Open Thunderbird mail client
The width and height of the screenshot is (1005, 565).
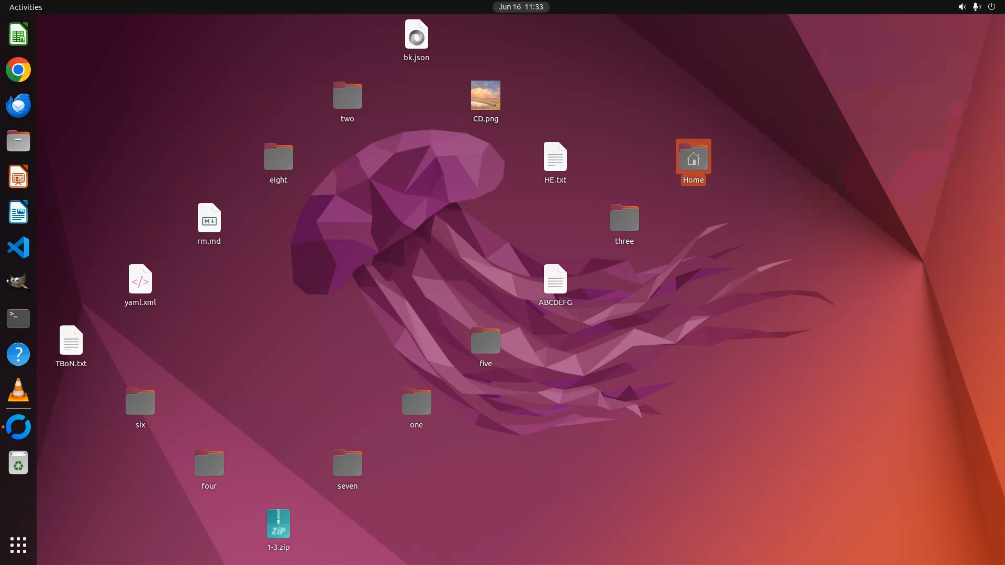[18, 106]
